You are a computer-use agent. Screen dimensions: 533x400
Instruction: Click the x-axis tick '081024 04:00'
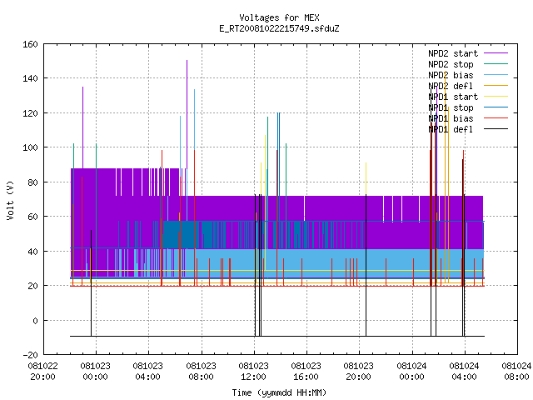click(x=464, y=372)
